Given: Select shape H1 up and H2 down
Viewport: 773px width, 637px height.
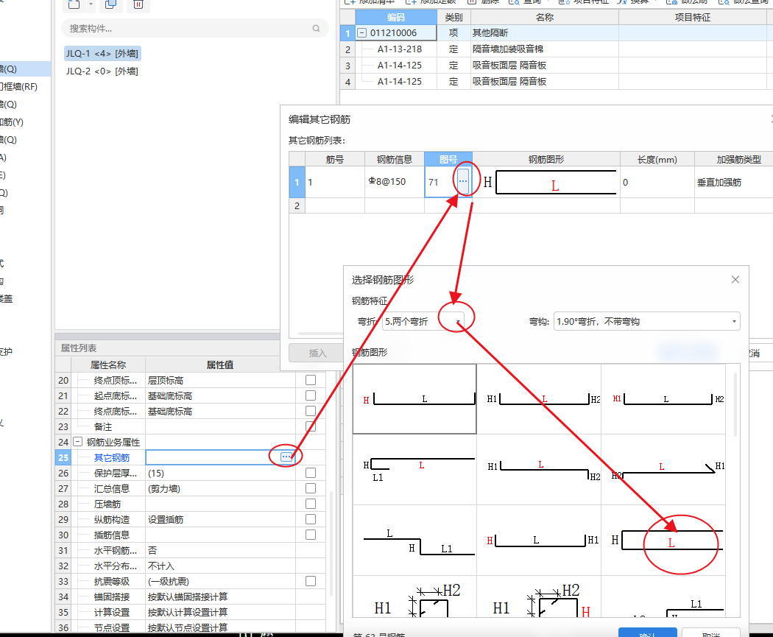Looking at the screenshot, I should [539, 469].
